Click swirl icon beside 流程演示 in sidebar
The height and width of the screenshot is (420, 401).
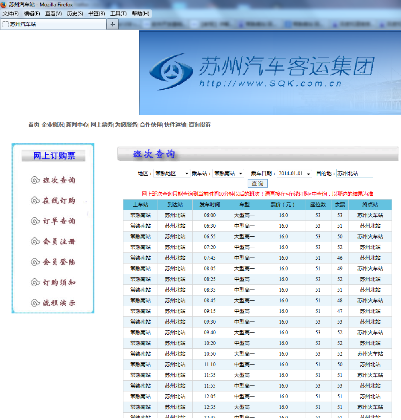click(x=35, y=303)
